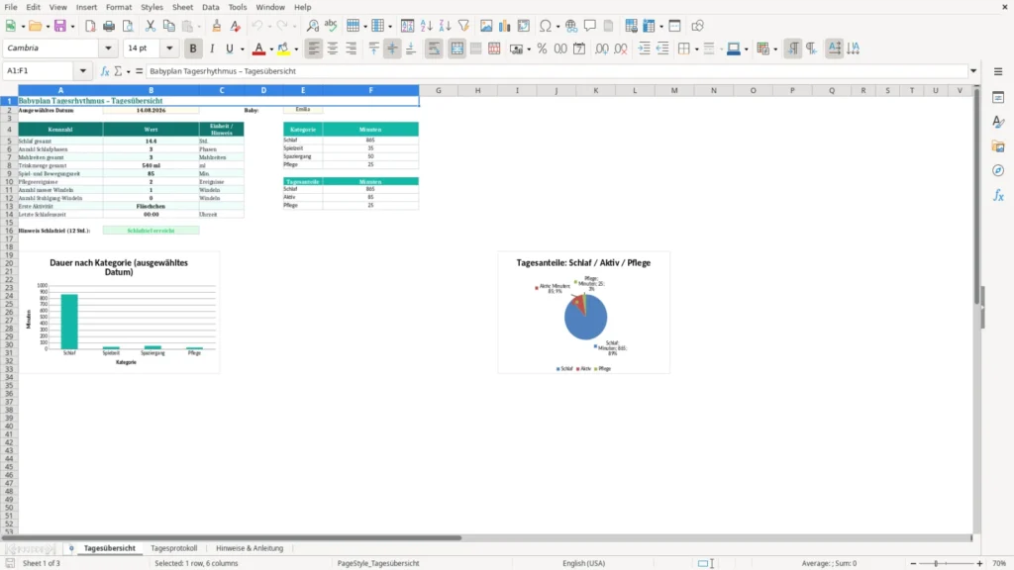Open the Format menu
Screen dimensions: 1014x570
[119, 7]
